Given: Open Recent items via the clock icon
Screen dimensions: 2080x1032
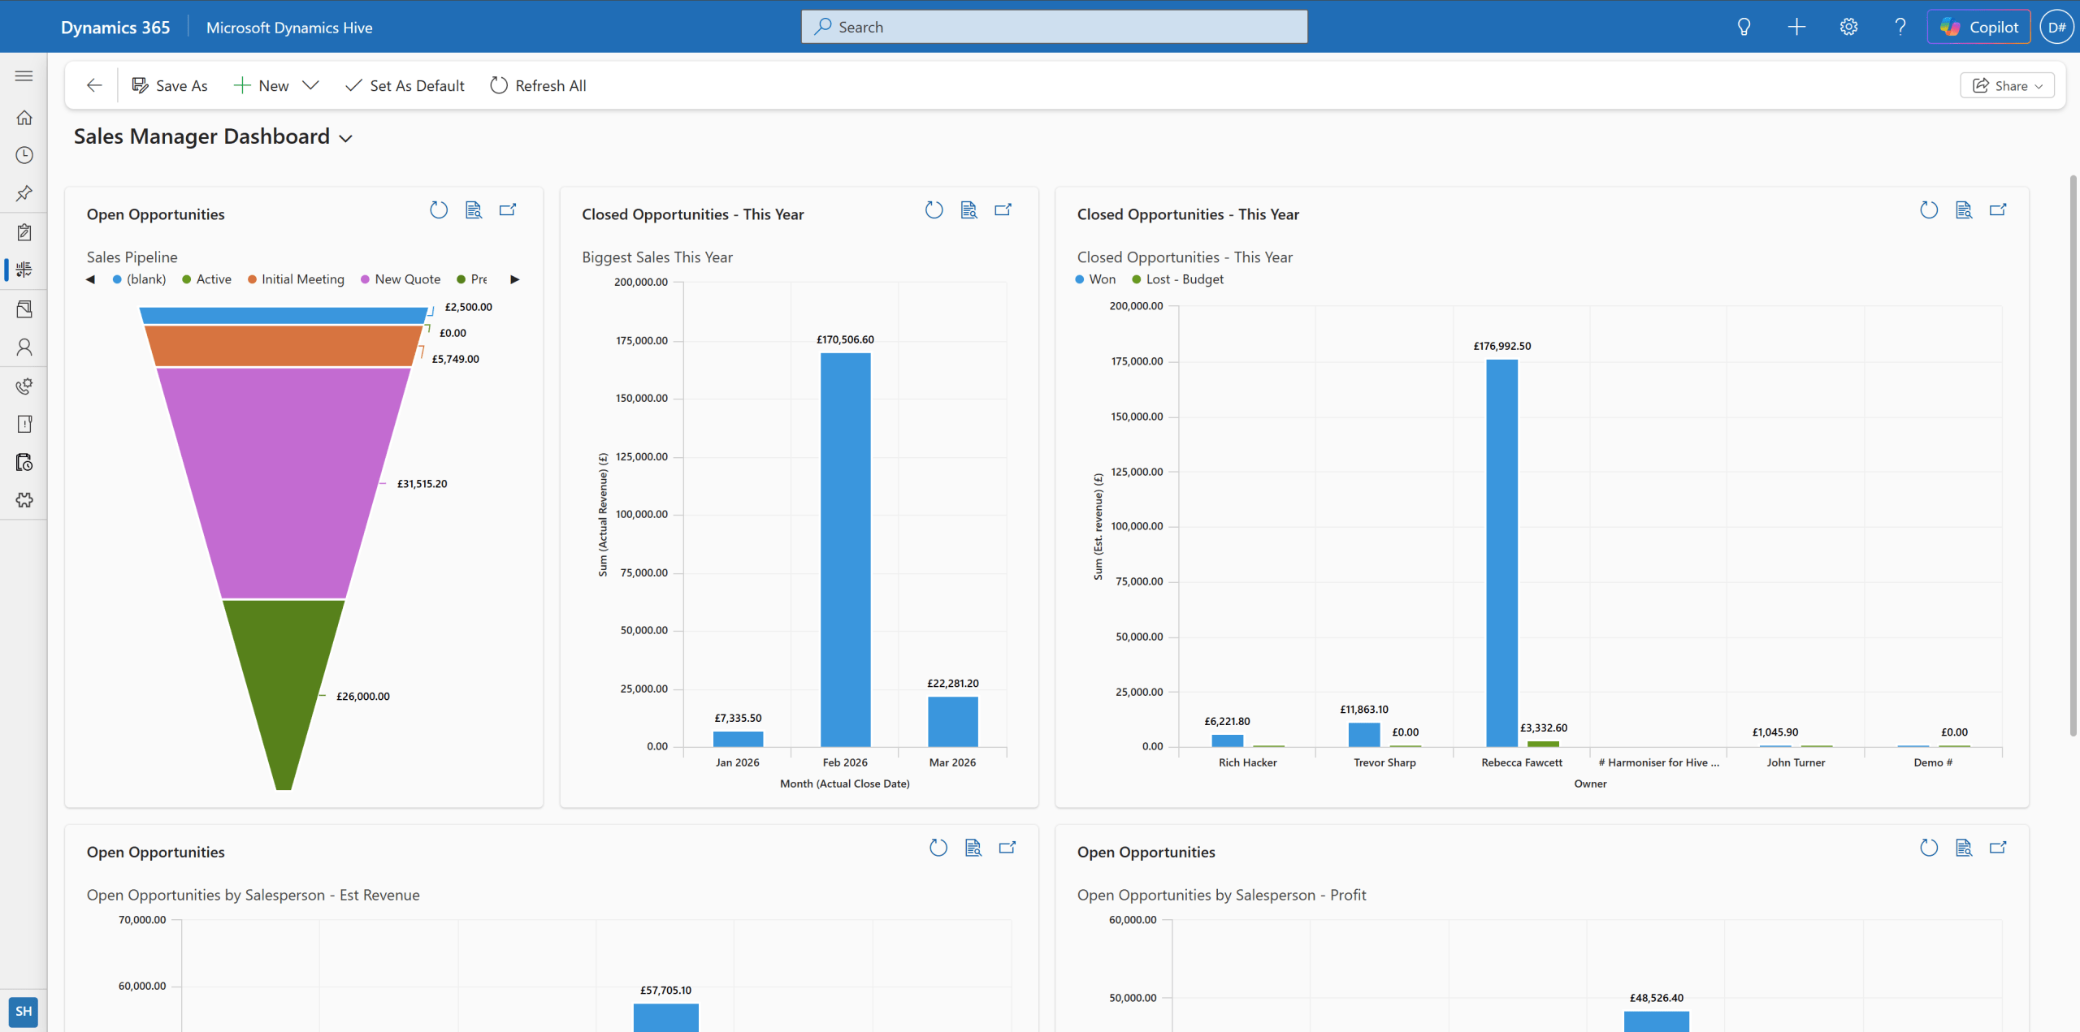Looking at the screenshot, I should pyautogui.click(x=24, y=154).
